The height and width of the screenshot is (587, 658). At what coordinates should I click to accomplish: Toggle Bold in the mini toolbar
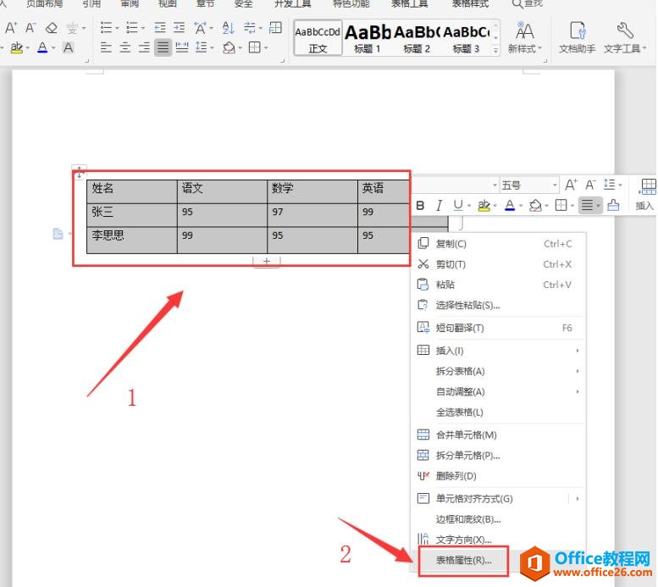pos(420,205)
